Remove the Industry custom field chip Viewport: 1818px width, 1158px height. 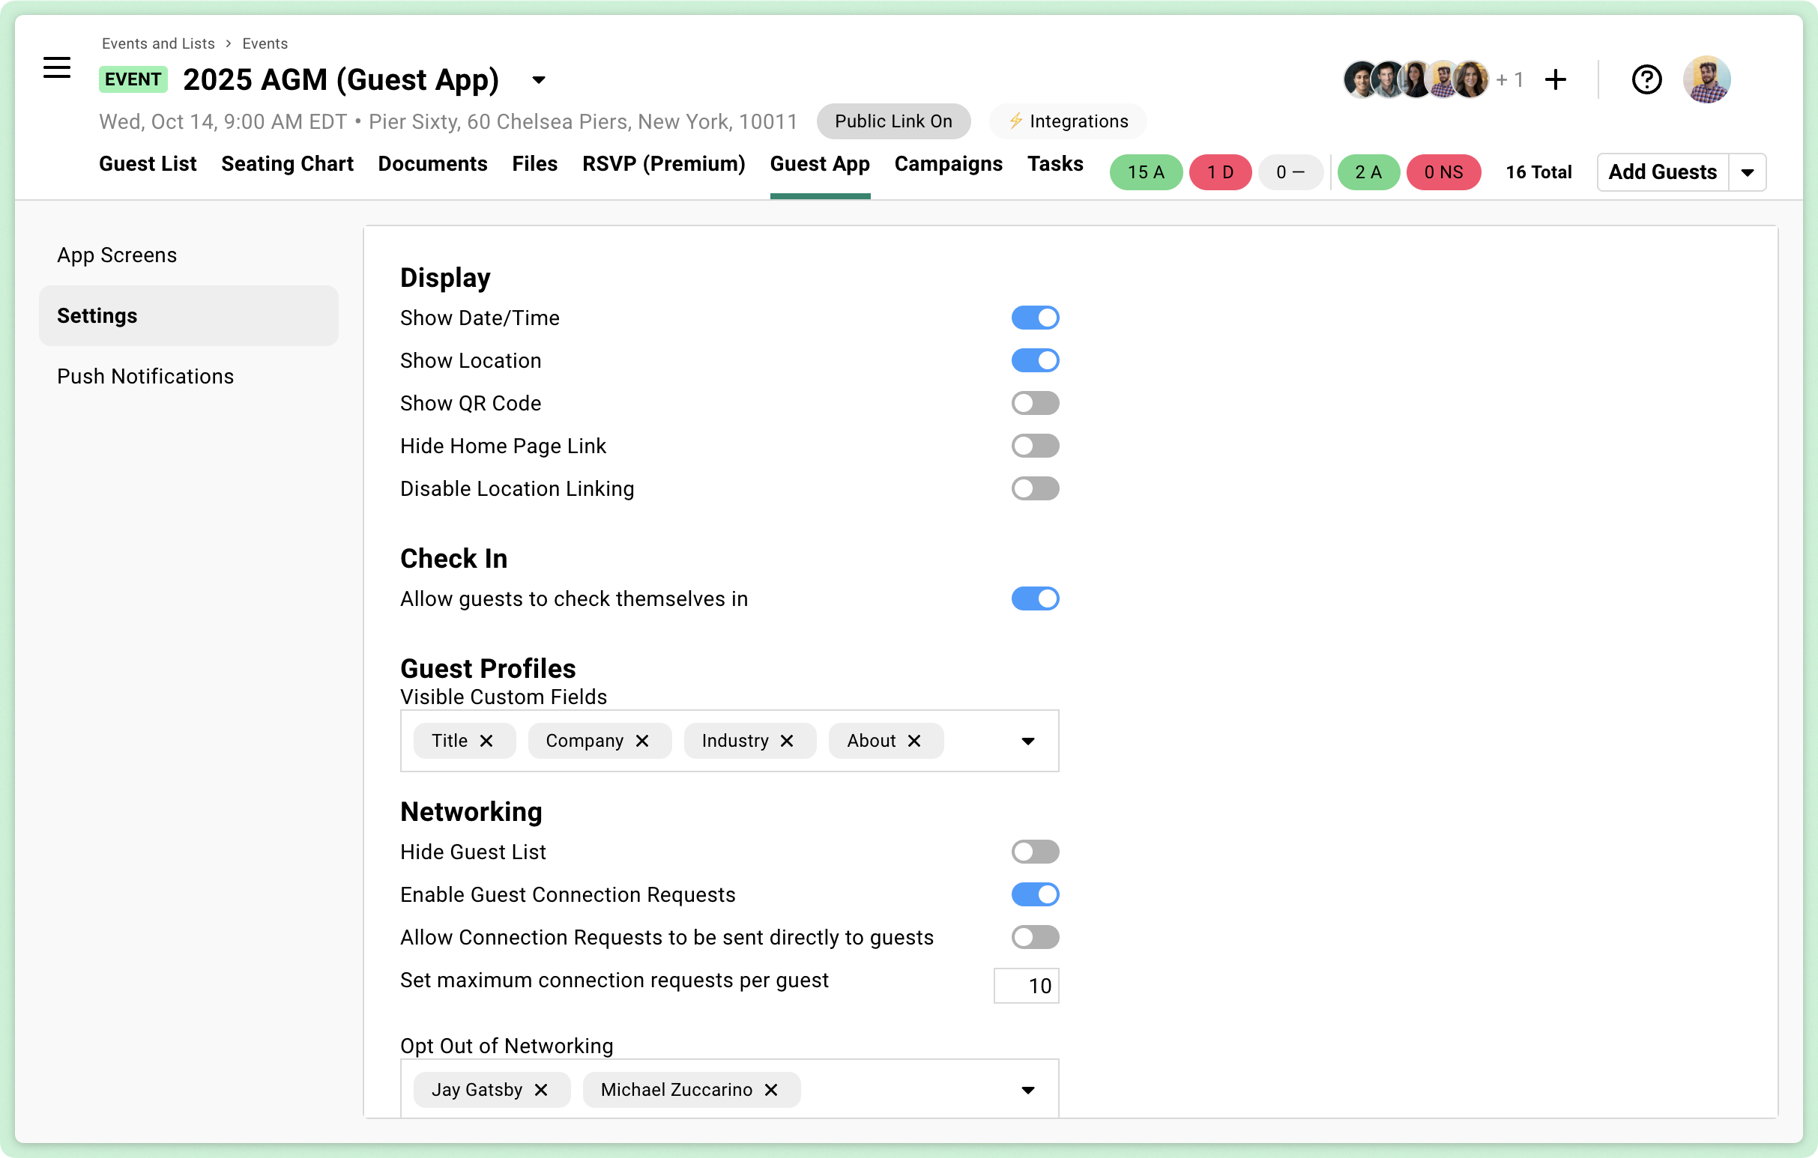point(788,740)
